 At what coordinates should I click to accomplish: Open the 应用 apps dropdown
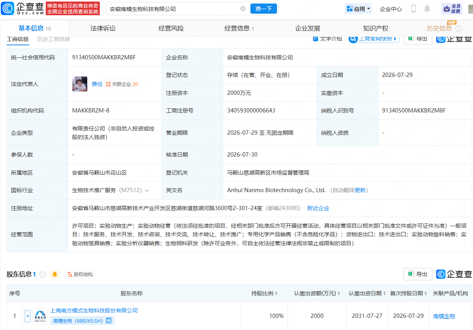tap(358, 9)
